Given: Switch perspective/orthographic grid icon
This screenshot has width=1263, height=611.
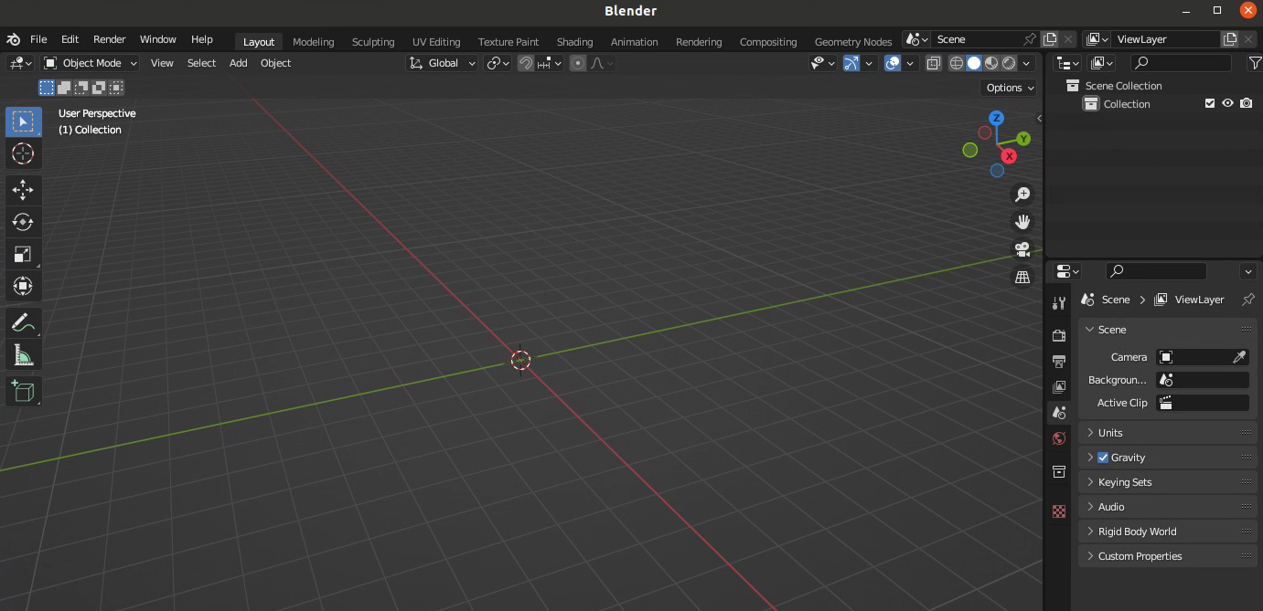Looking at the screenshot, I should (1022, 277).
